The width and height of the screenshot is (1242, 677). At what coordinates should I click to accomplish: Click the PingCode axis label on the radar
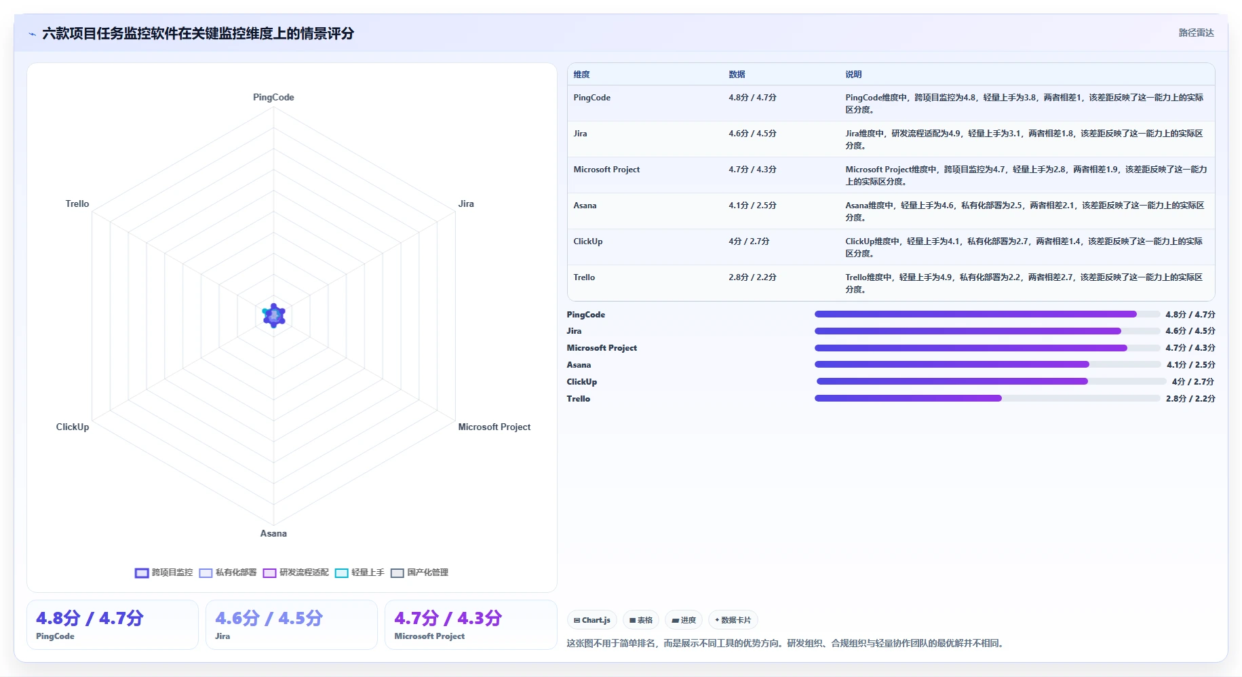273,97
